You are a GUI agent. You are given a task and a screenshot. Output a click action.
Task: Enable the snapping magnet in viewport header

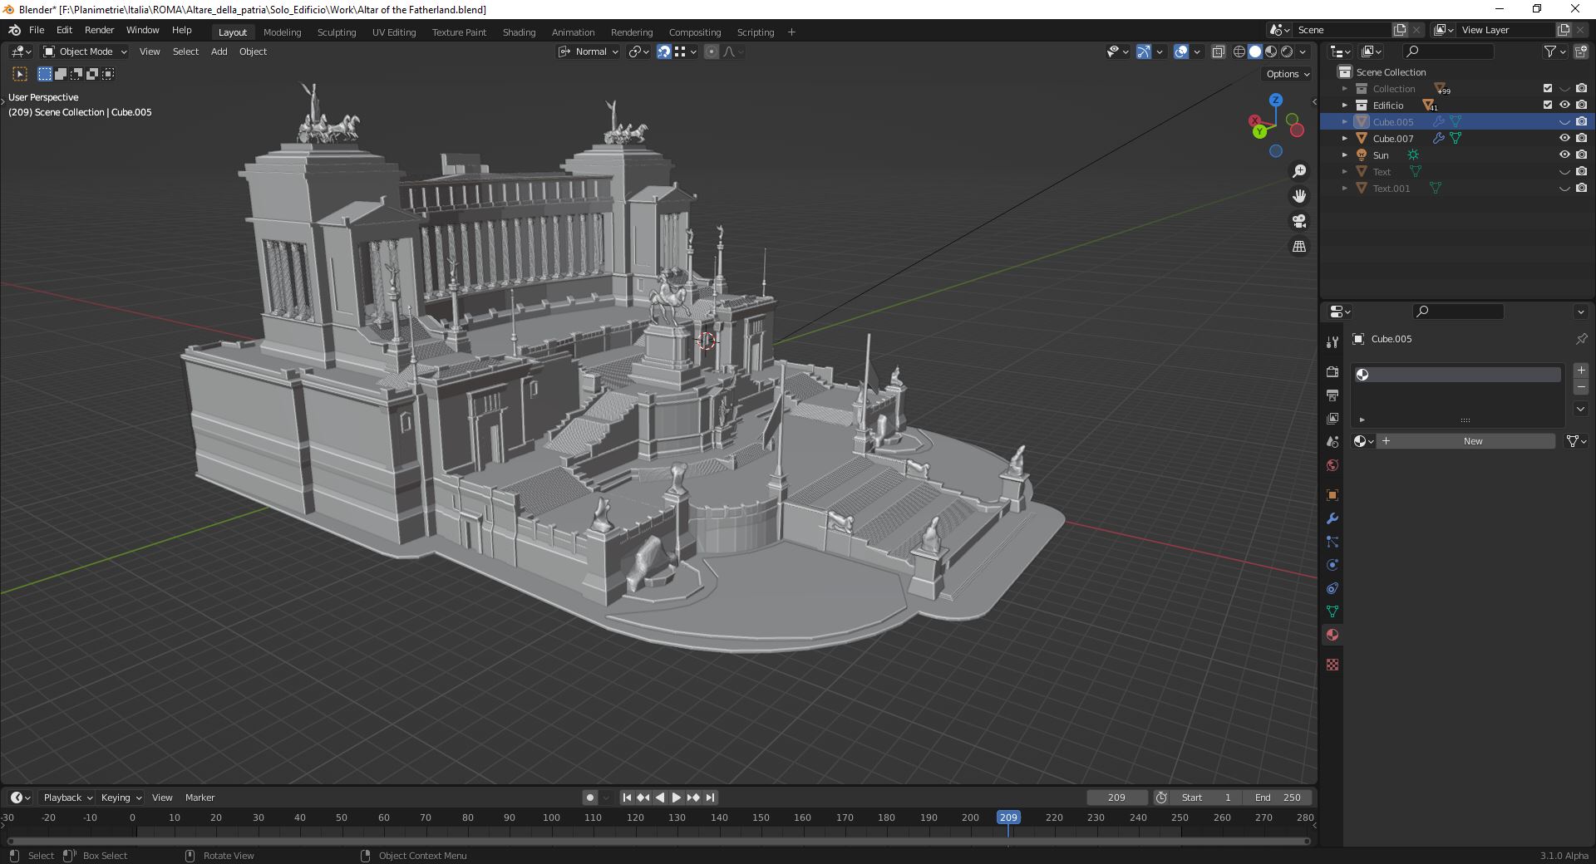(x=664, y=52)
